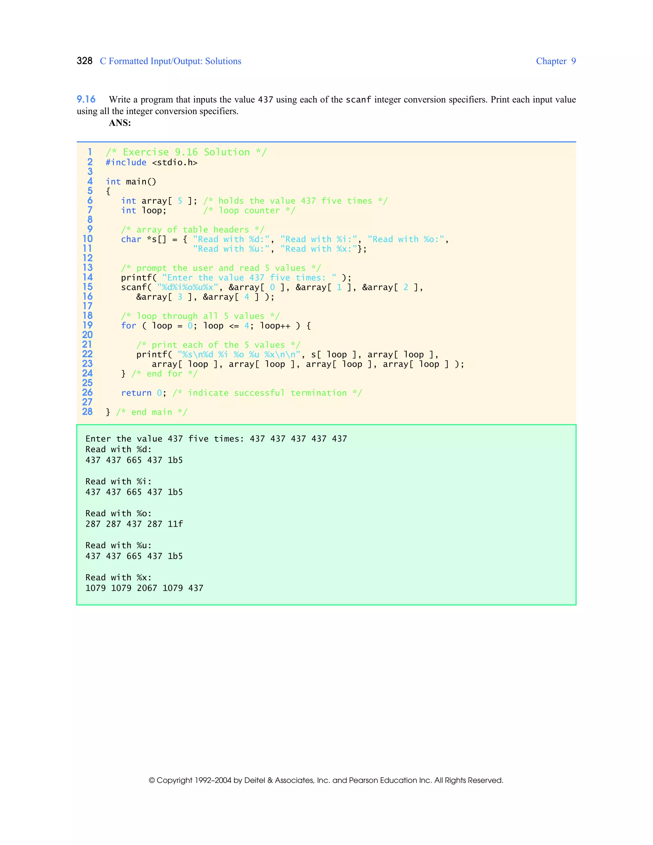Image resolution: width=653 pixels, height=845 pixels.
Task: Click the printf 'Enter the value 437' line
Action: click(x=236, y=277)
